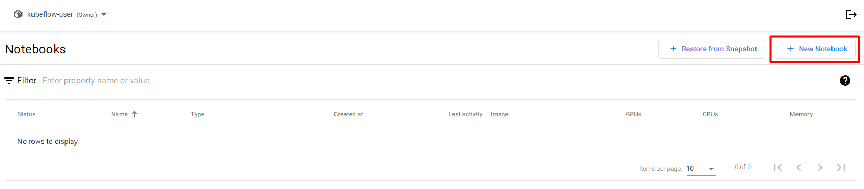Click the Status column header

[26, 114]
